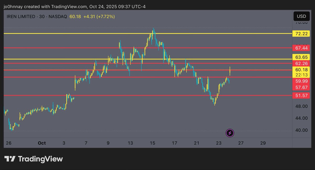315x170 pixels.
Task: Click the IREN LIMITED symbol title
Action: point(21,17)
